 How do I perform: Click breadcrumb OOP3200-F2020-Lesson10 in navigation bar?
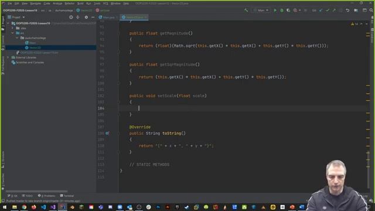(x=20, y=11)
